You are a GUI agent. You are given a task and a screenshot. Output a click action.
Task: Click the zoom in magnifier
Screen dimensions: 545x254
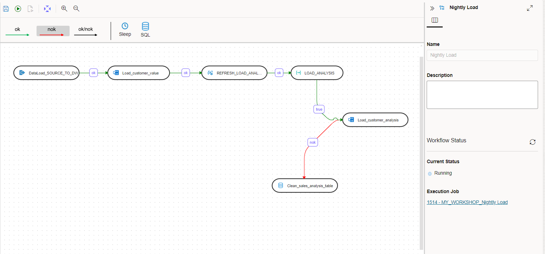coord(64,9)
